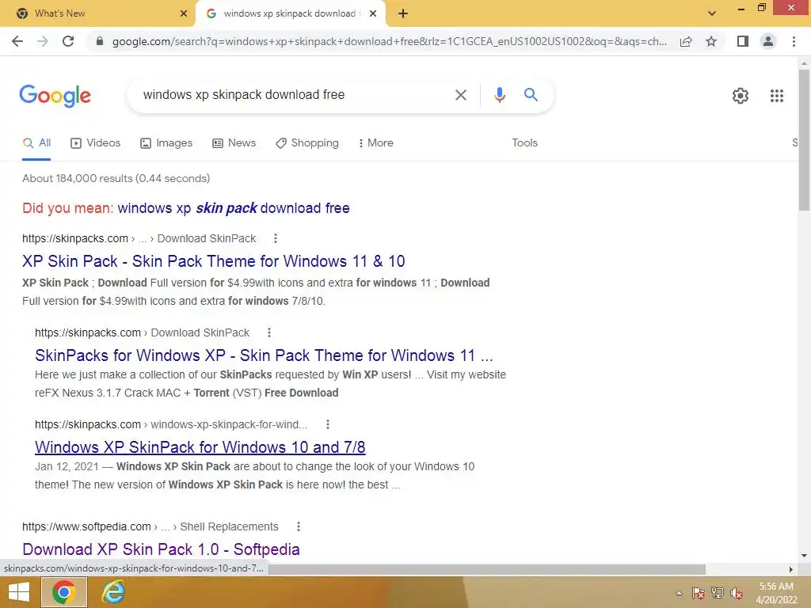Open the browser side panel

click(743, 41)
